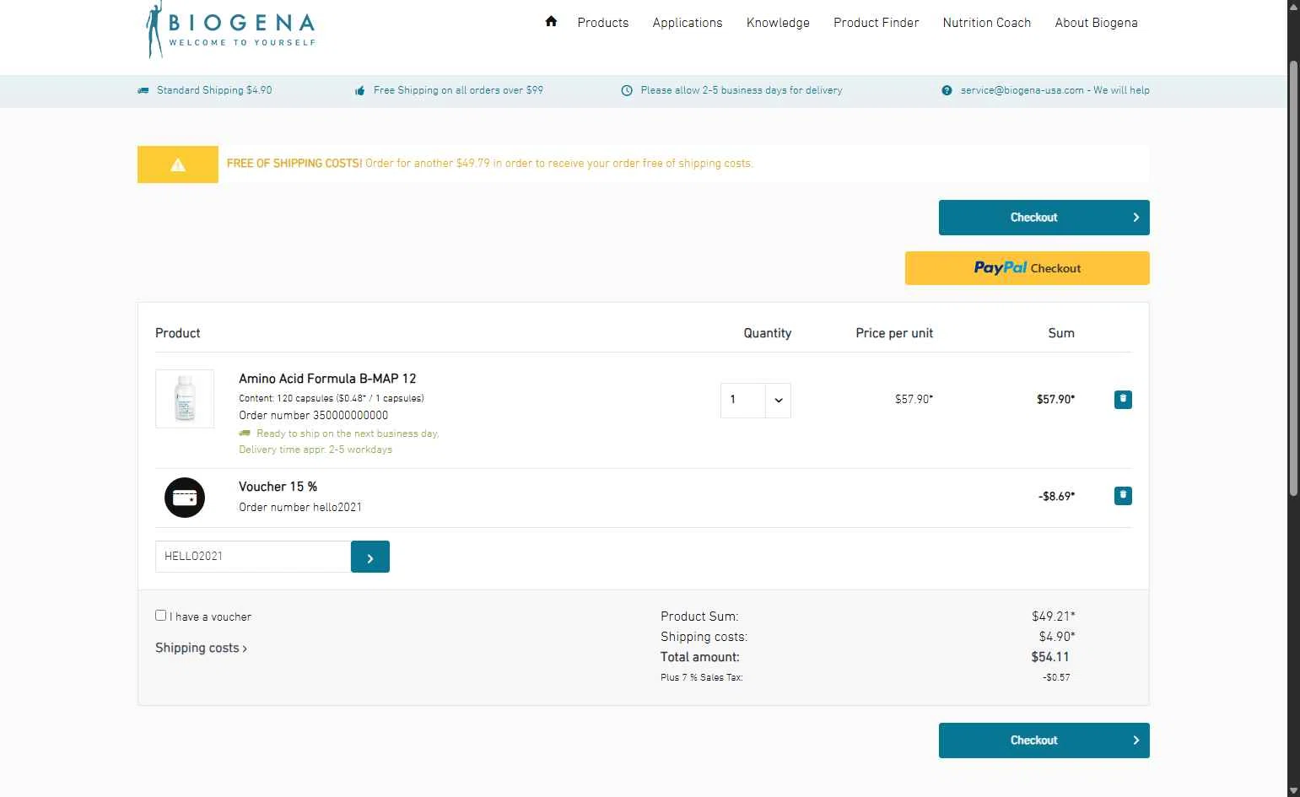Viewport: 1300px width, 797px height.
Task: Open the Knowledge menu
Action: pyautogui.click(x=778, y=23)
